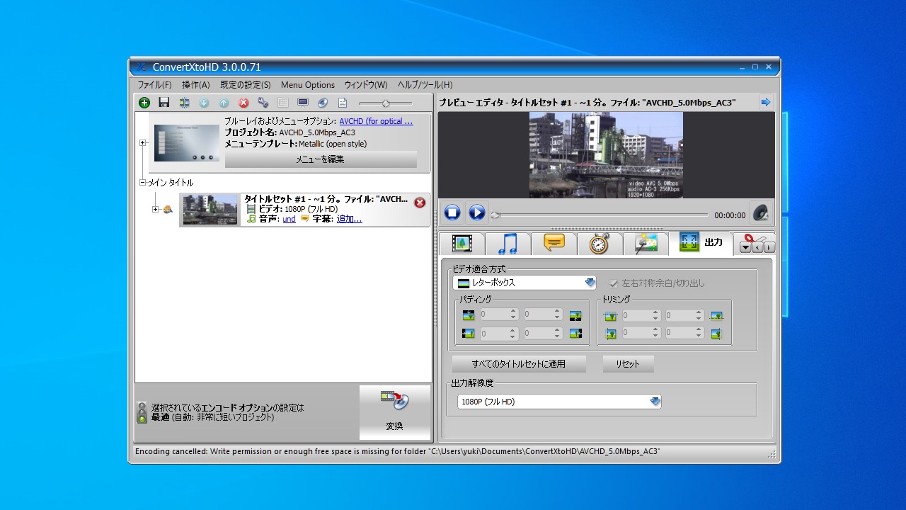Screen dimensions: 906x510
Task: Stop preview playback
Action: coord(452,212)
